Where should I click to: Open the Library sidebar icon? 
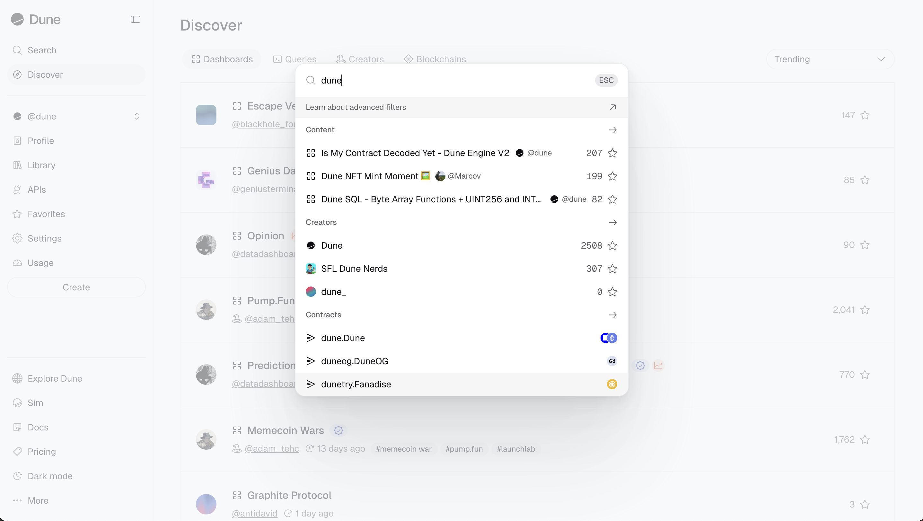pos(17,165)
